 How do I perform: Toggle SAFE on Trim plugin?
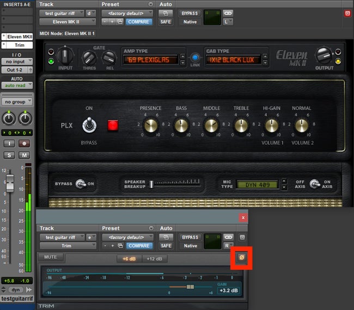pyautogui.click(x=166, y=245)
